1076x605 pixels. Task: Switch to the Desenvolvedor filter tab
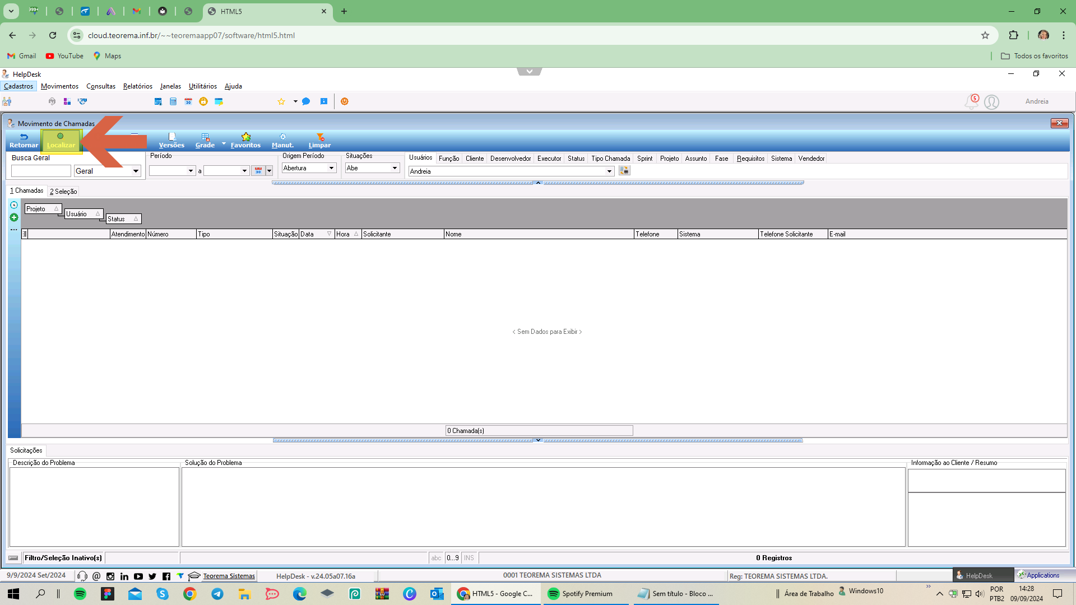pos(511,159)
